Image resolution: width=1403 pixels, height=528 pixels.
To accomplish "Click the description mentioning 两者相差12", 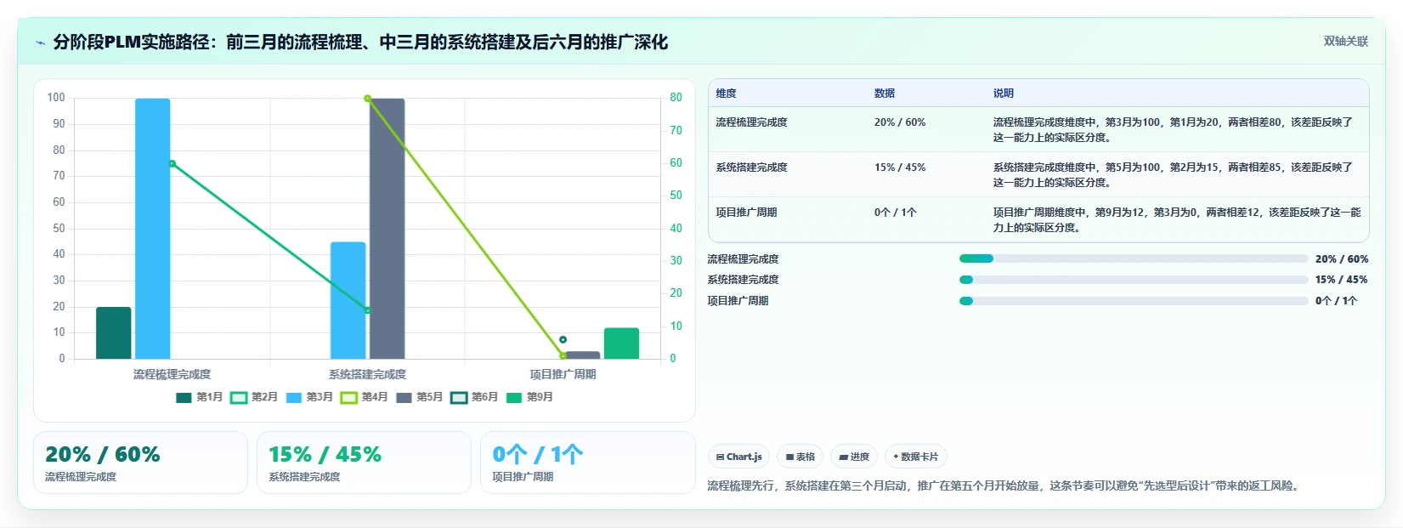I will point(1177,220).
